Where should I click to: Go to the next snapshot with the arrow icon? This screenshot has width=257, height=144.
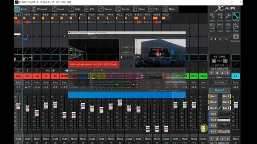(220, 39)
